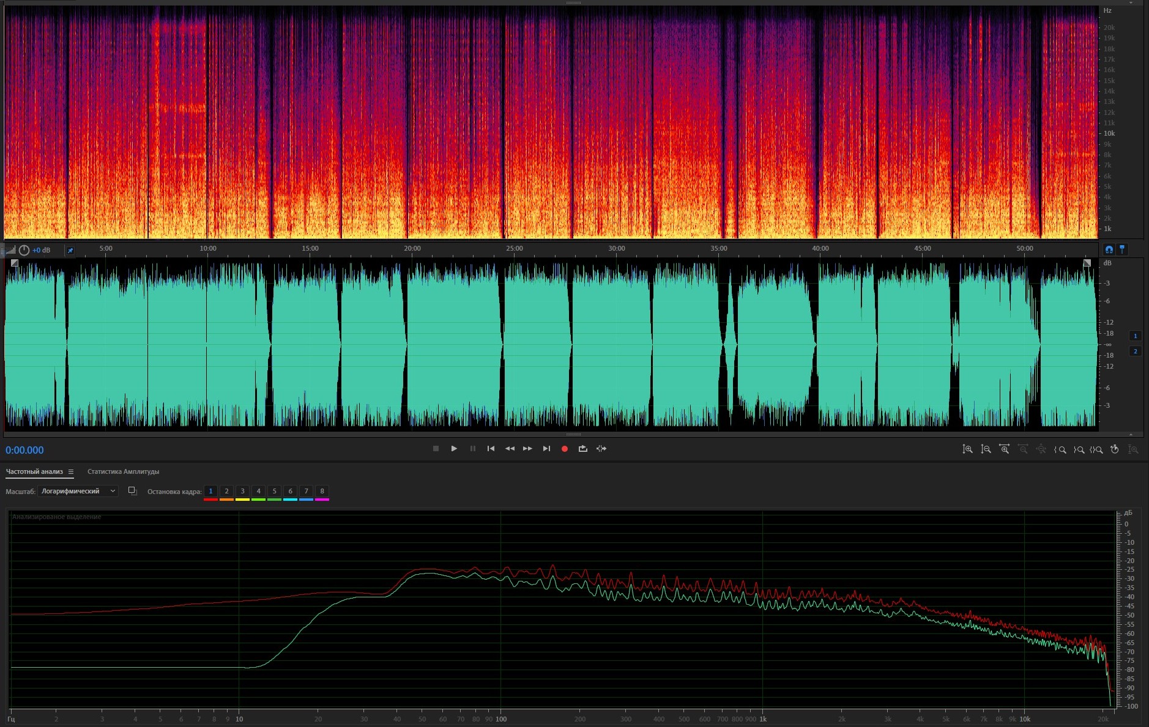1149x727 pixels.
Task: Select hold frame button 6
Action: (290, 491)
